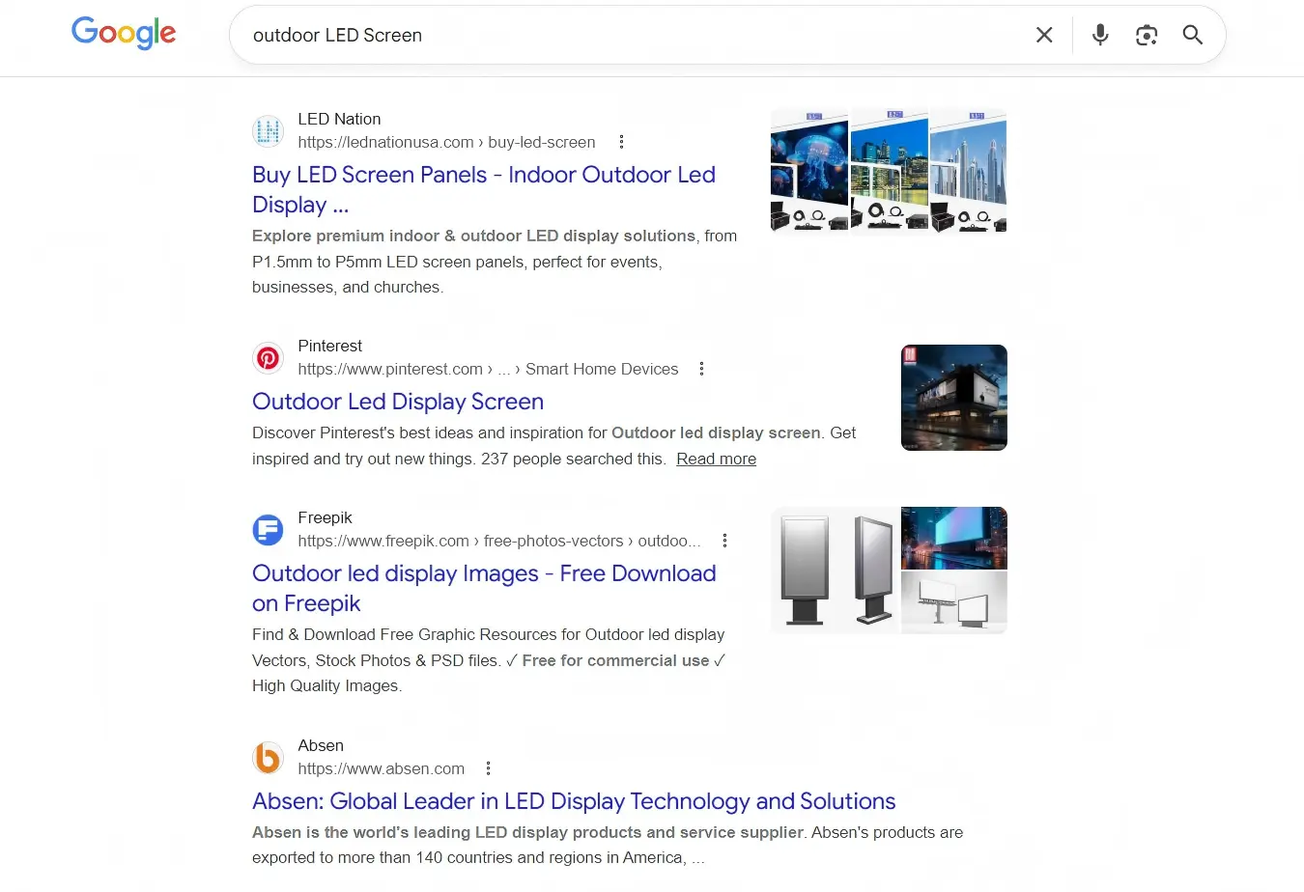Click the Freepik site name
Image resolution: width=1304 pixels, height=892 pixels.
[325, 517]
